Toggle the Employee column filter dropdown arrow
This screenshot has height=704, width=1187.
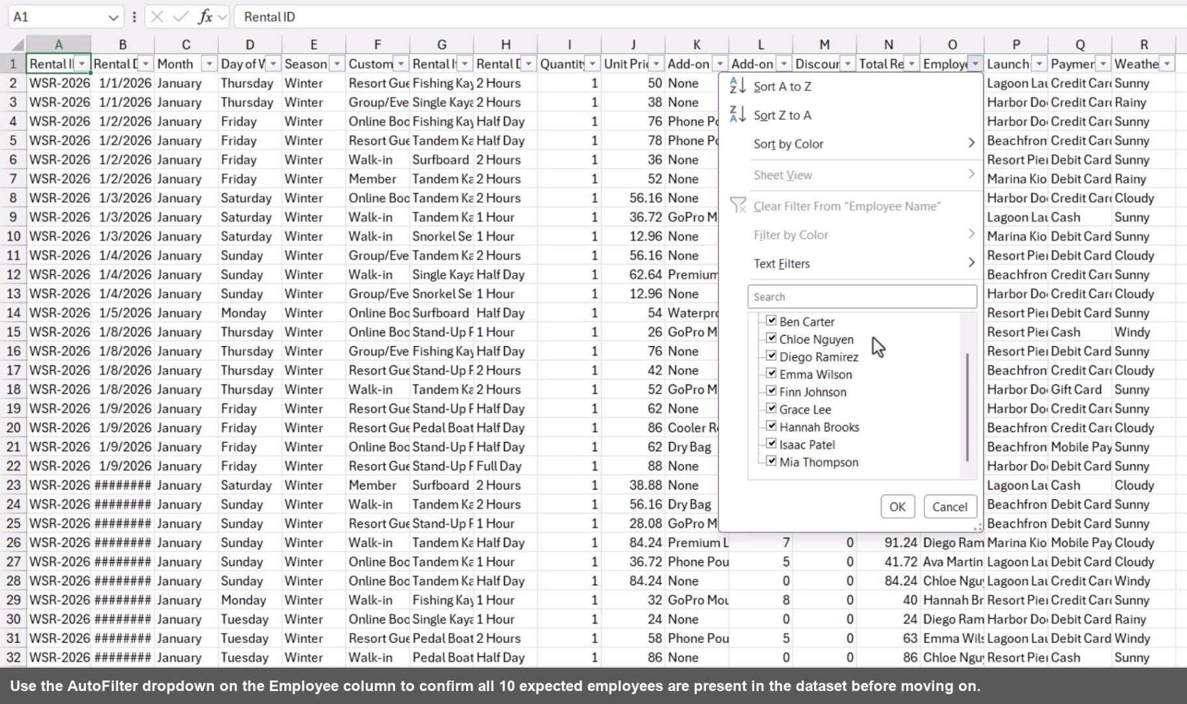pos(975,64)
